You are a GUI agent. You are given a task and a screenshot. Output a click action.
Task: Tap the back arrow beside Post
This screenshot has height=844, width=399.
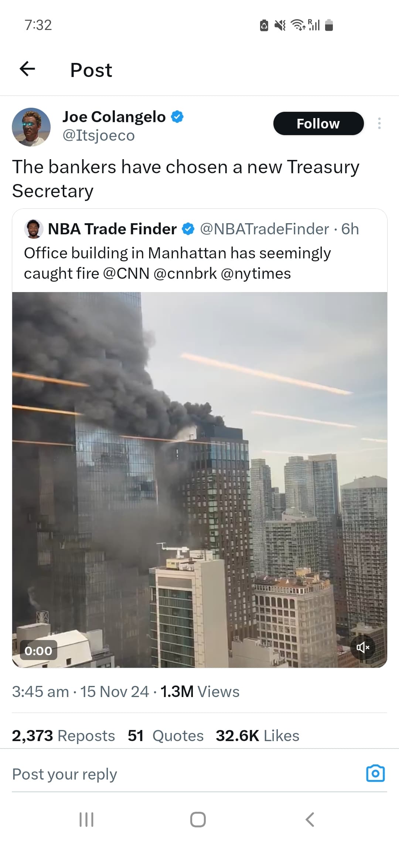(27, 69)
